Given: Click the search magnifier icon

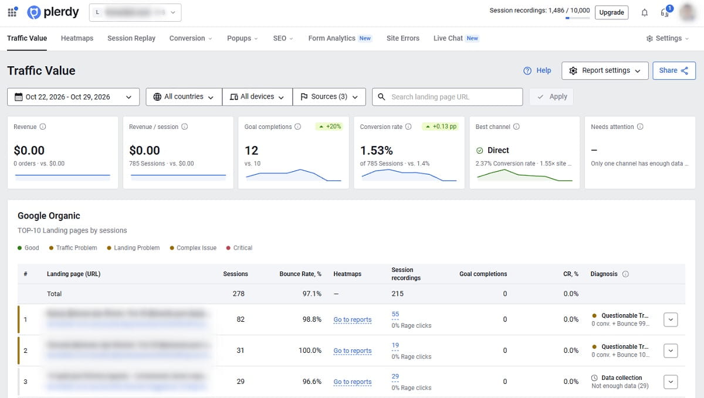Looking at the screenshot, I should [x=382, y=97].
